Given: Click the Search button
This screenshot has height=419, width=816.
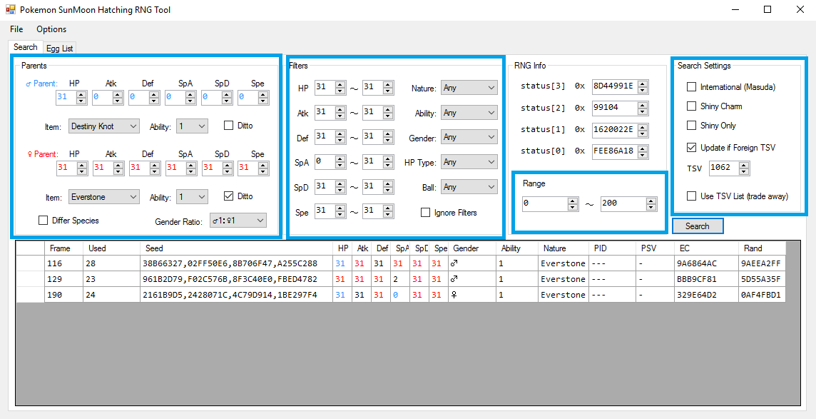Looking at the screenshot, I should [x=697, y=226].
